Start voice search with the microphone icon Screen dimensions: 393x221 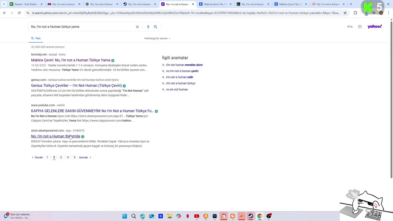pyautogui.click(x=148, y=27)
